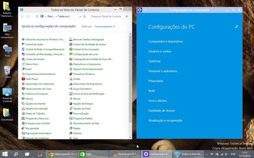This screenshot has width=254, height=158.
Task: Click the Fontes folder icon
Action: coord(71,79)
